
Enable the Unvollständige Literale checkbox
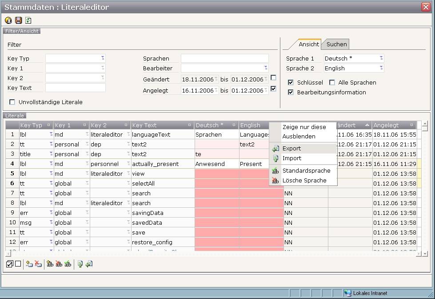12,102
